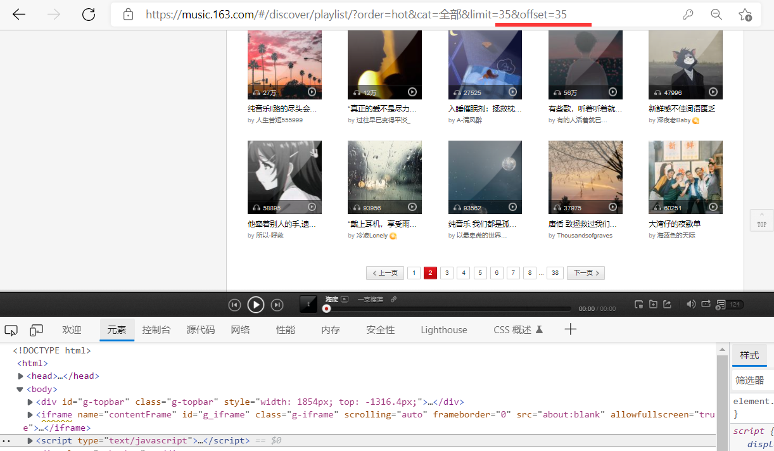Open site info via the address bar lock icon
This screenshot has height=451, width=774.
(x=128, y=14)
